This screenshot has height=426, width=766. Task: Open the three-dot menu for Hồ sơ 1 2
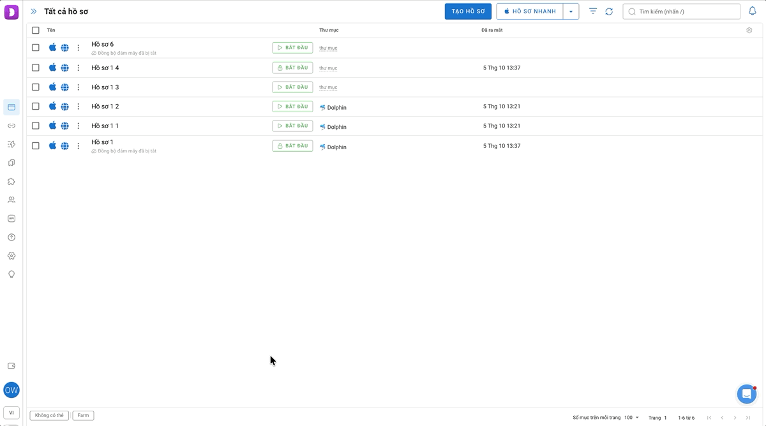[x=79, y=106]
